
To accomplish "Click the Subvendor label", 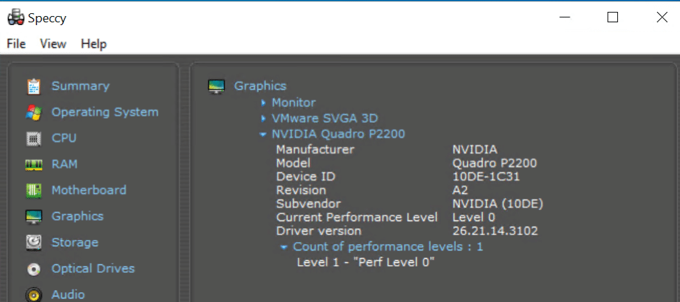I will click(x=309, y=203).
